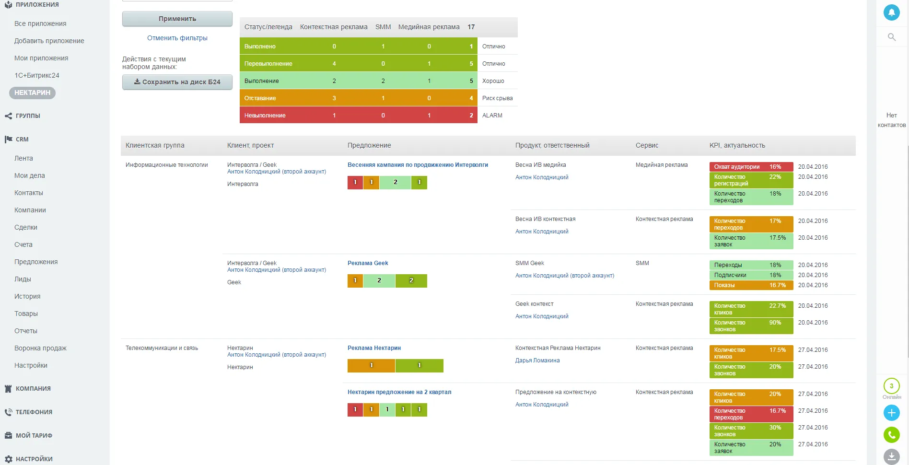
Task: Click the red Невыполнение legend row
Action: click(358, 116)
